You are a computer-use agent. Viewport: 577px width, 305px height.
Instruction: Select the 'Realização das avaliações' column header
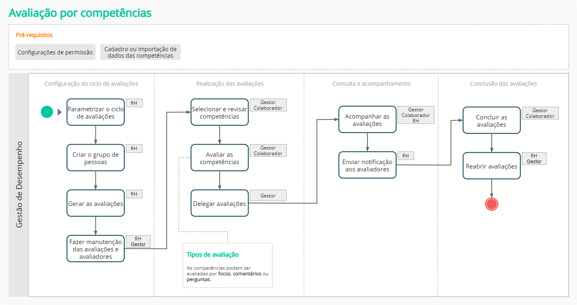tap(230, 84)
